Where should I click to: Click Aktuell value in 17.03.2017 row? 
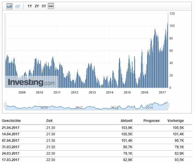click(x=128, y=160)
